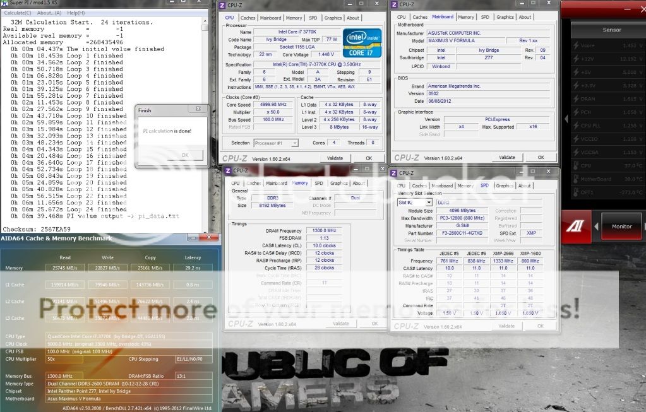
Task: Click the Vcore lightning bolt sensor icon
Action: click(x=575, y=45)
